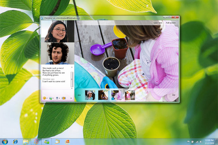Close the Christine Lee chat window

pyautogui.click(x=175, y=17)
